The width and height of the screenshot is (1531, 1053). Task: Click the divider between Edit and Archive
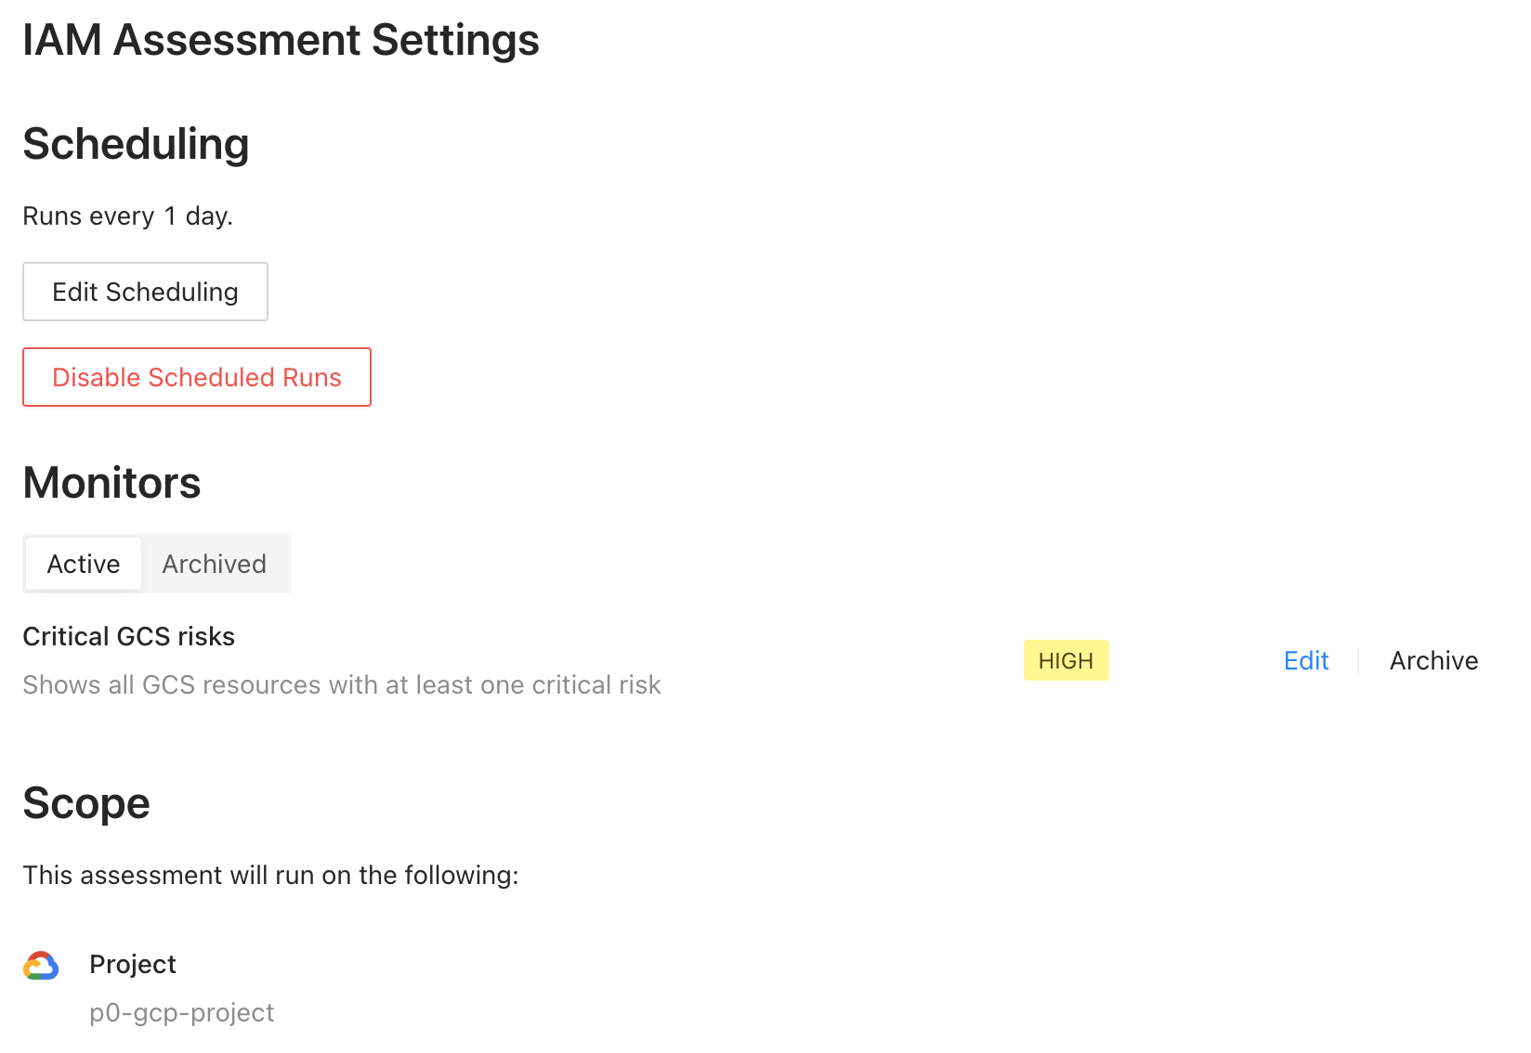pyautogui.click(x=1358, y=660)
